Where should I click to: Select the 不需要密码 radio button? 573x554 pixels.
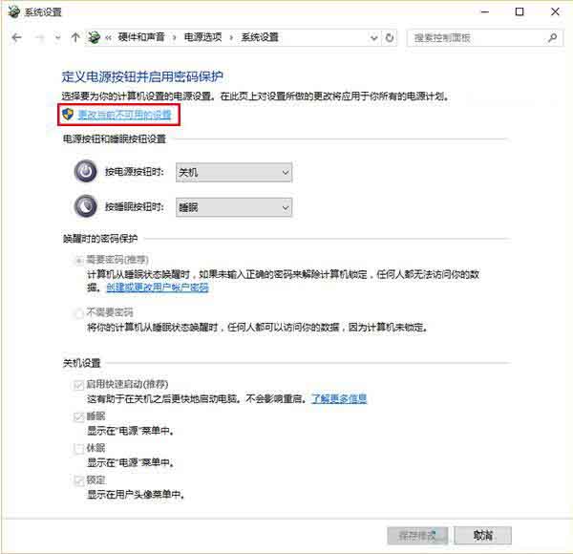pyautogui.click(x=78, y=312)
